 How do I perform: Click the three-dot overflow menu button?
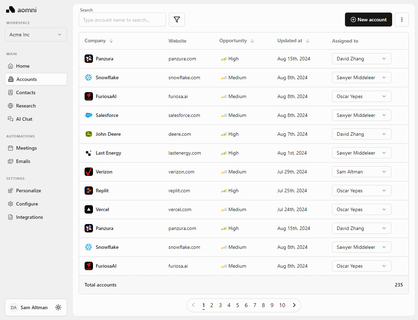click(402, 20)
